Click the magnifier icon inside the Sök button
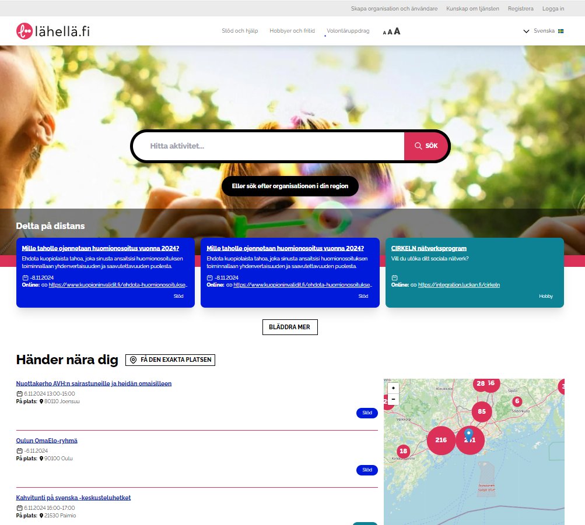 click(418, 146)
